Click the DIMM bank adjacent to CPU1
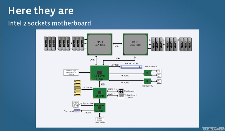The width and height of the screenshot is (225, 131). pos(157,44)
